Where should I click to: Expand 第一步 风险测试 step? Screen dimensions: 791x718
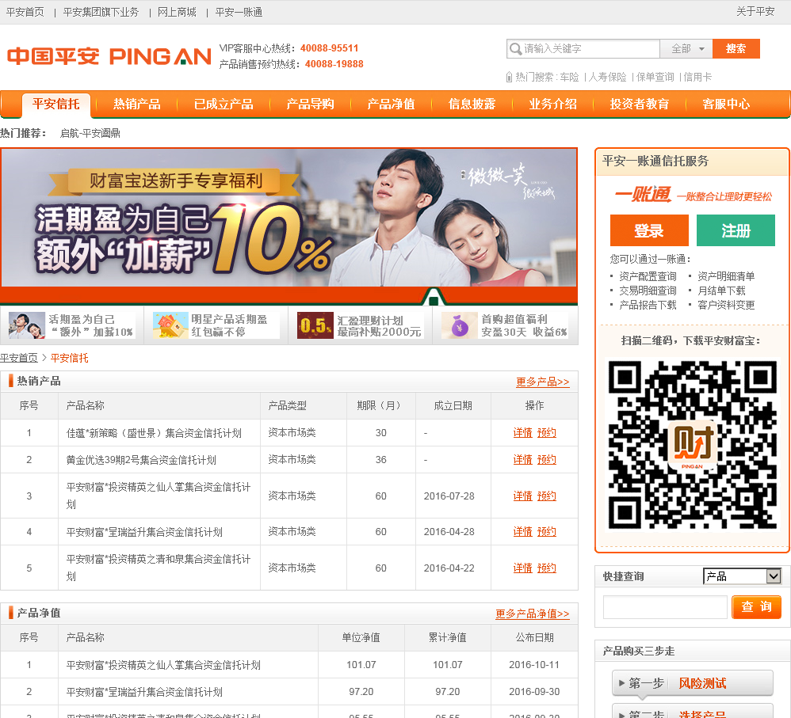click(692, 683)
